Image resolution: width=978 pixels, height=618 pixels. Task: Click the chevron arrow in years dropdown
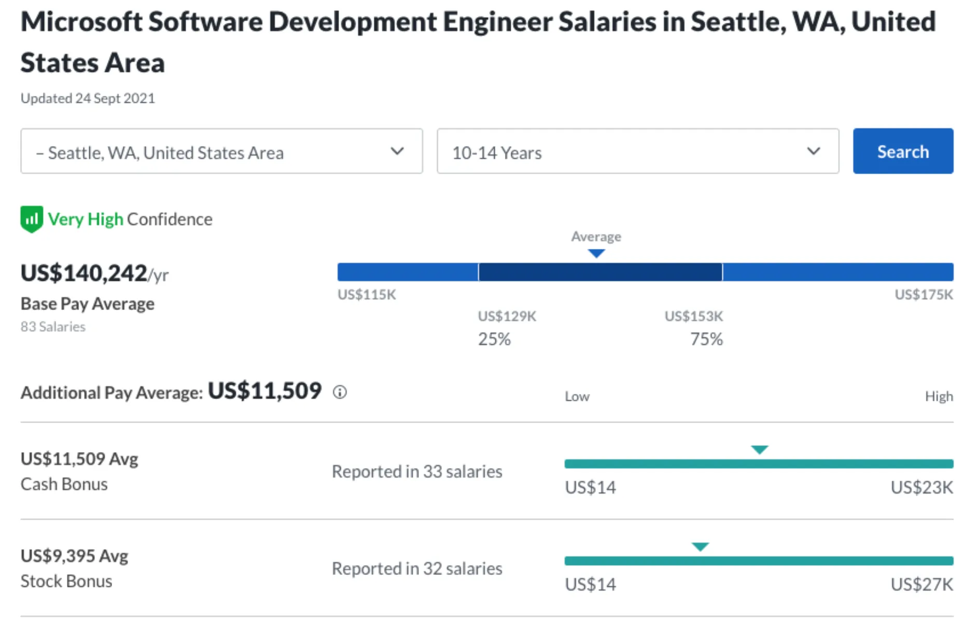(x=814, y=151)
